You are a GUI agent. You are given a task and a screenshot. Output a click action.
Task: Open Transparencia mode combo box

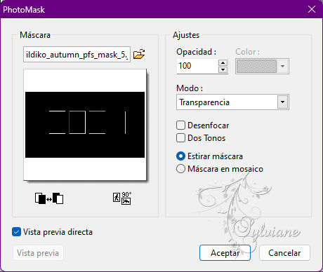click(232, 102)
